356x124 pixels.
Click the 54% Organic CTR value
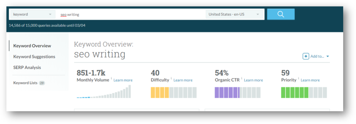point(222,73)
